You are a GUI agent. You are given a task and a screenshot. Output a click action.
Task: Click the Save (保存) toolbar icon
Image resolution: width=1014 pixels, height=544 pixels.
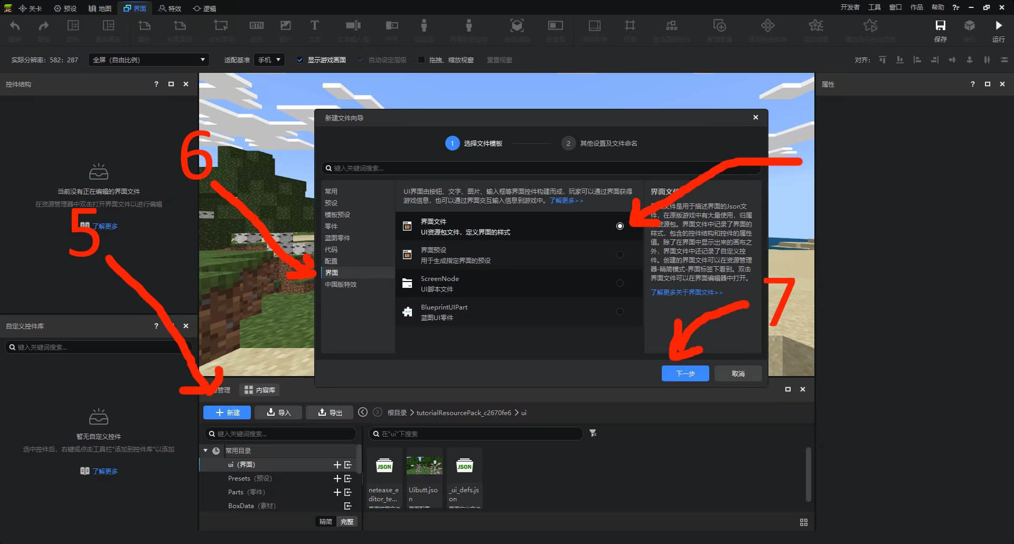tap(940, 25)
